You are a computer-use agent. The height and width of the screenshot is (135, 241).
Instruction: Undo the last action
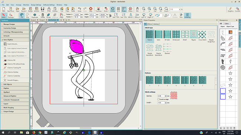pyautogui.click(x=79, y=9)
